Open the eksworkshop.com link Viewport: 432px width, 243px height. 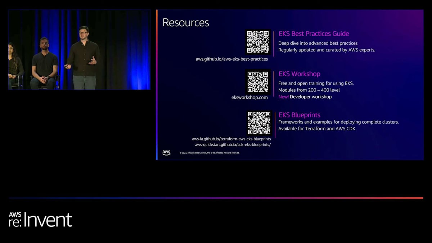pos(249,98)
